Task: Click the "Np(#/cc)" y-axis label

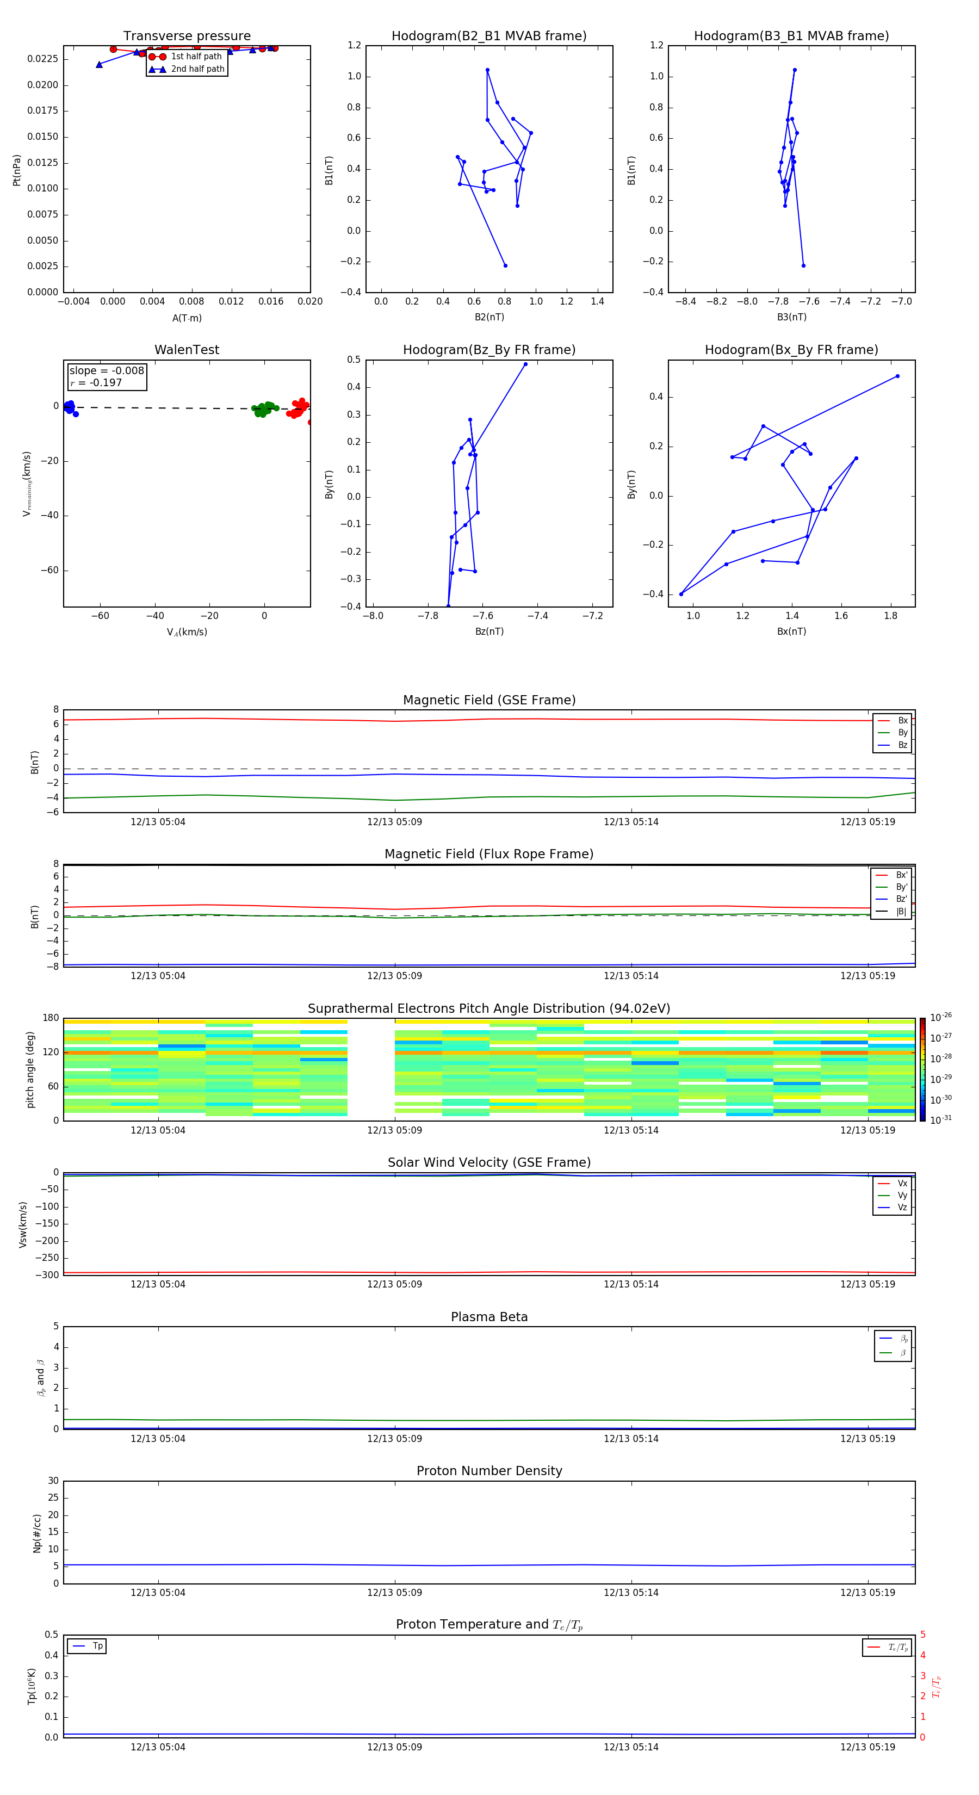Action: point(37,1532)
